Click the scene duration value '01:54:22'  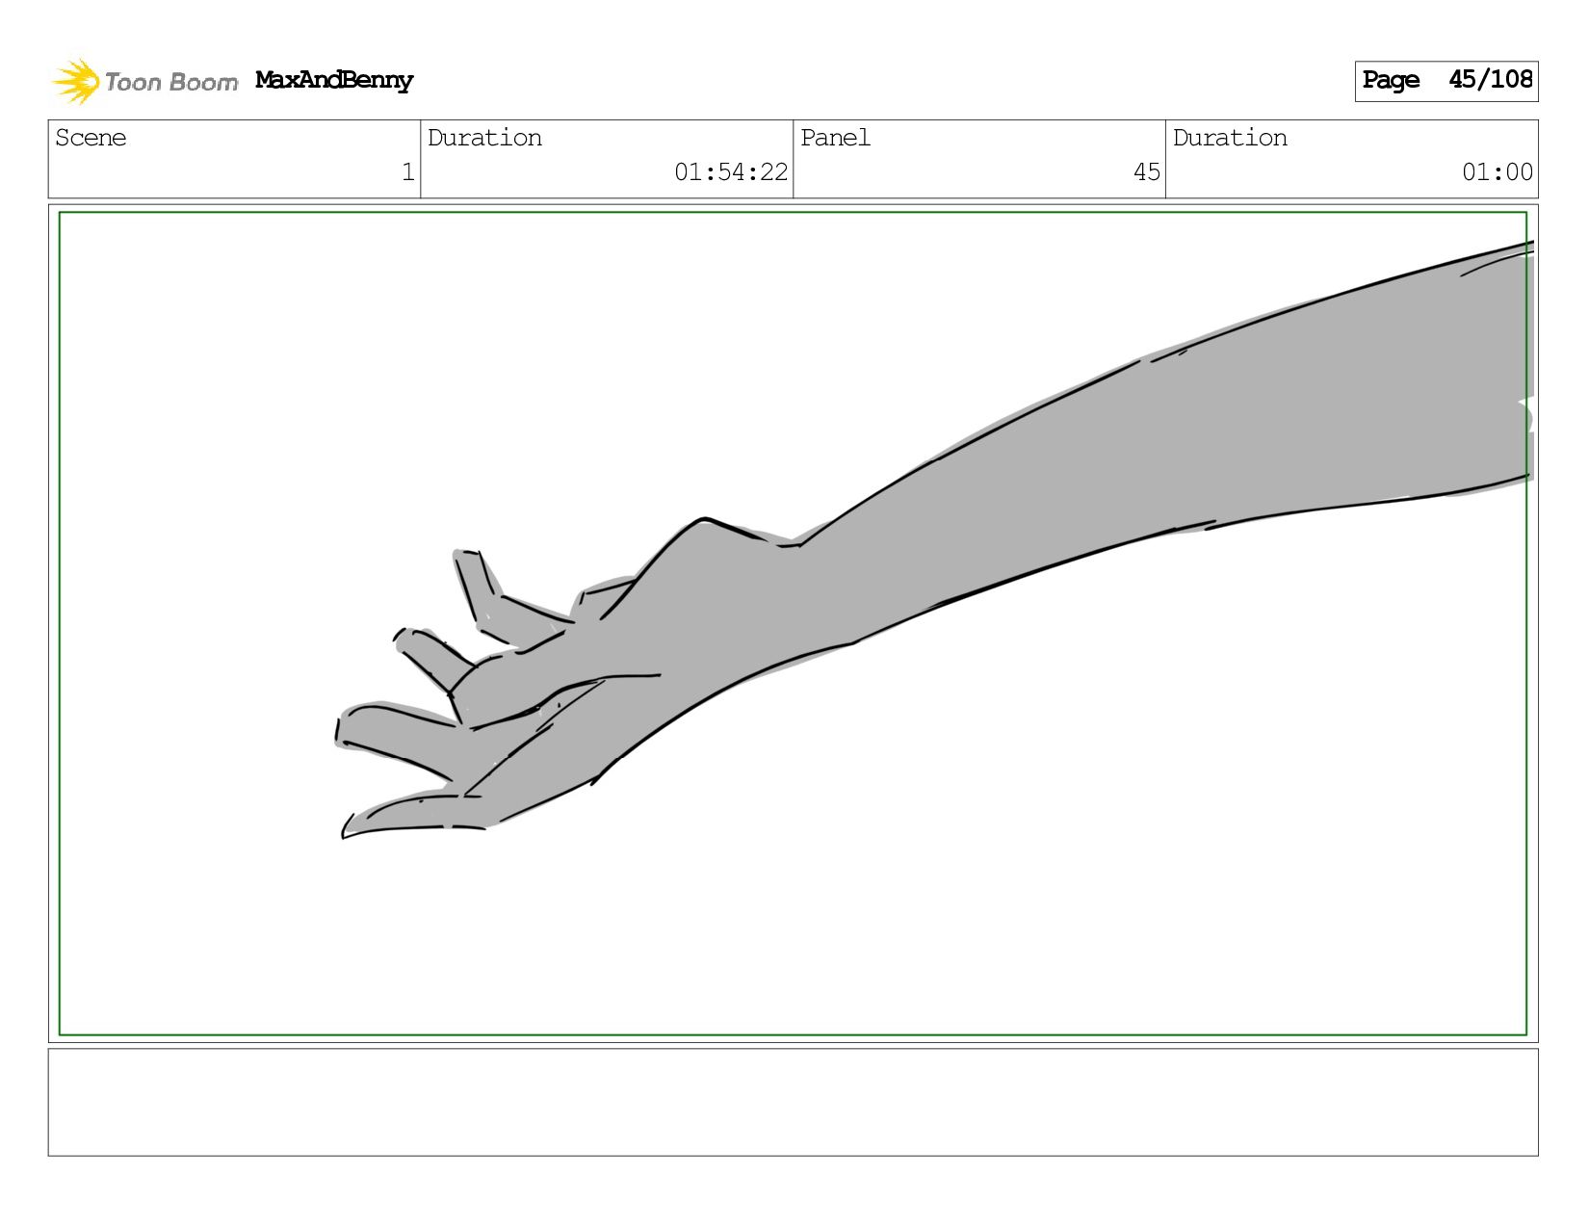pos(731,172)
